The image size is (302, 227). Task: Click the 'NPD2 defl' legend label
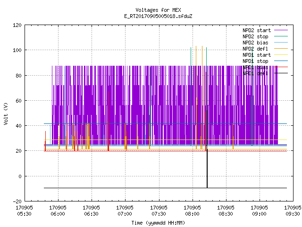[255, 49]
